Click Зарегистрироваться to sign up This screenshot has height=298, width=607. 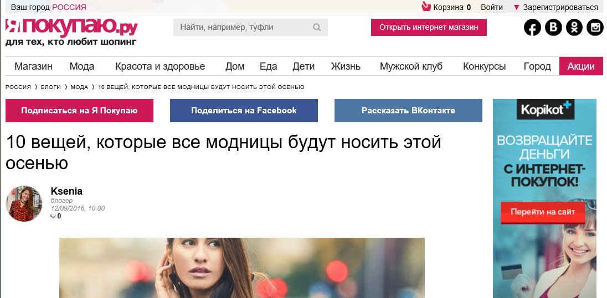point(560,7)
